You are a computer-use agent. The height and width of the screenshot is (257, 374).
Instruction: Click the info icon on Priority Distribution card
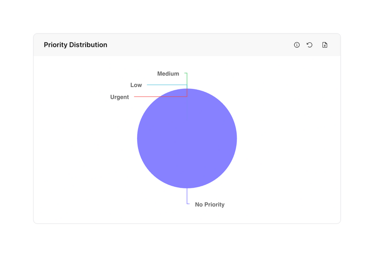coord(296,45)
